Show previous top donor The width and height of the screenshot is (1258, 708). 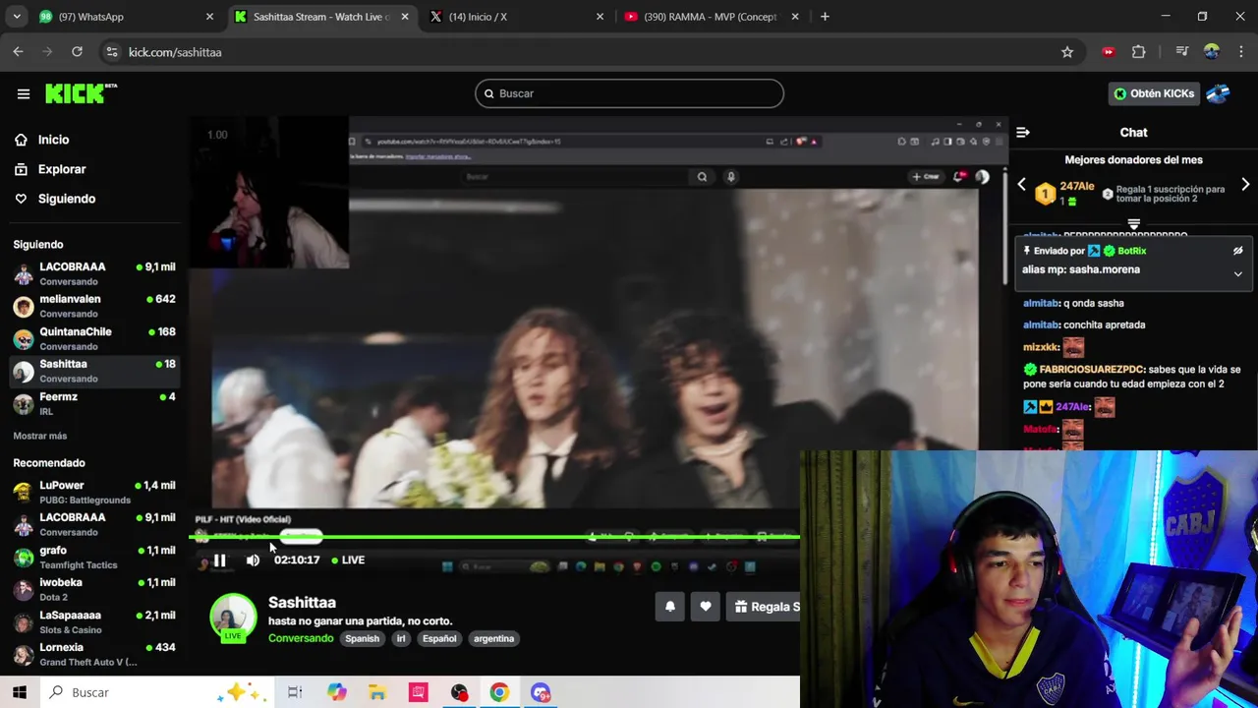(1021, 185)
